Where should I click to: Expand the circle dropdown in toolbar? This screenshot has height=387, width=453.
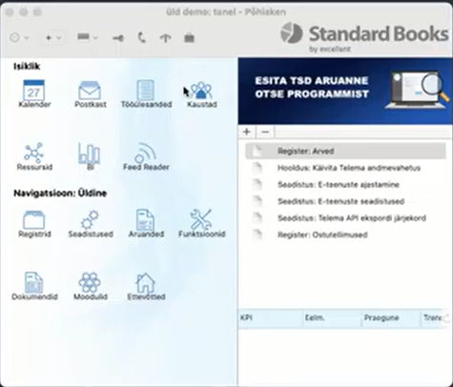(19, 38)
